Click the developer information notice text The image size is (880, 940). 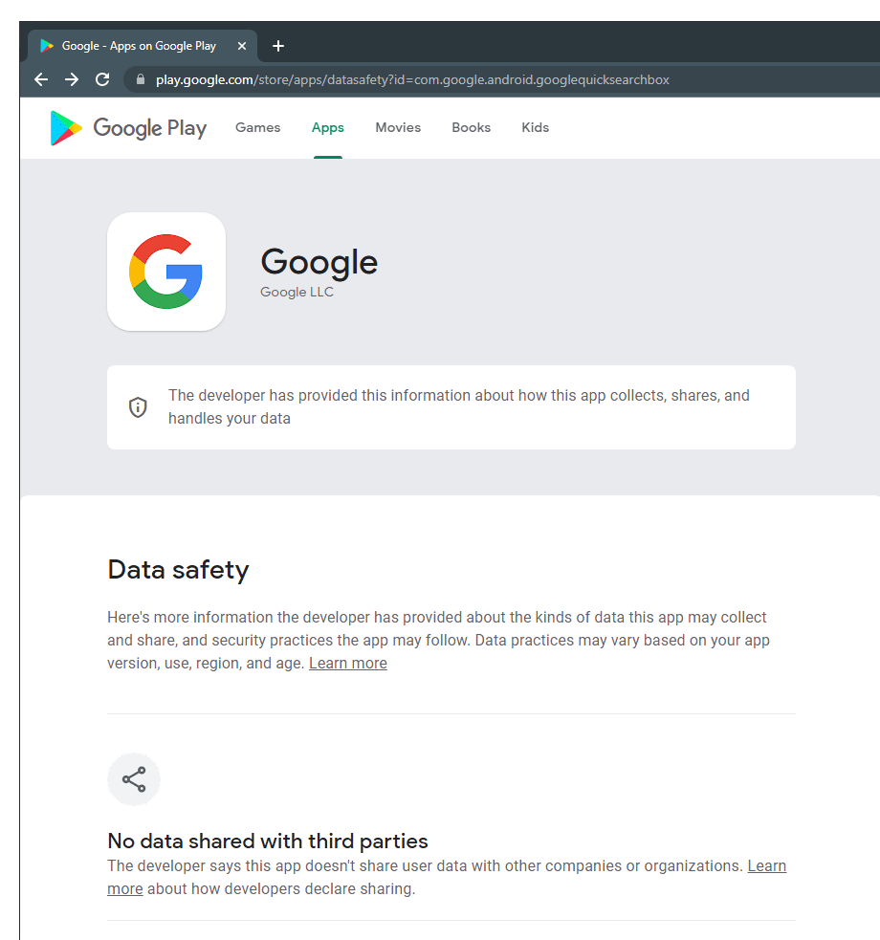[x=458, y=406]
